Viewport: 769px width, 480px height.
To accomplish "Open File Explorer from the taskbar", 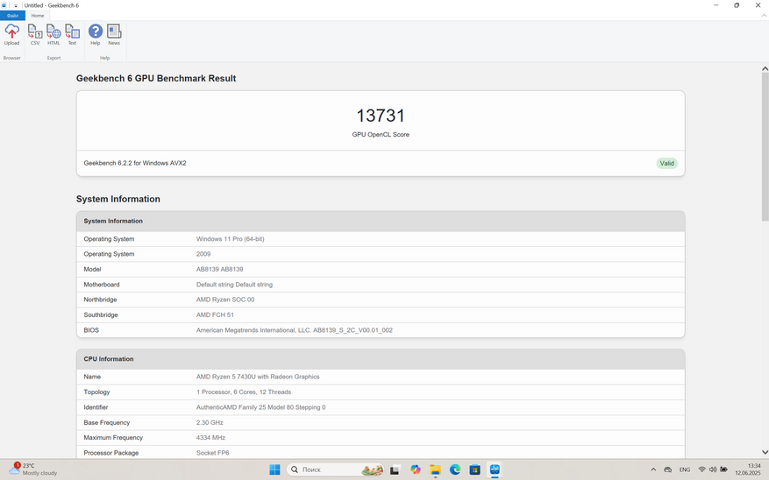I will 435,470.
